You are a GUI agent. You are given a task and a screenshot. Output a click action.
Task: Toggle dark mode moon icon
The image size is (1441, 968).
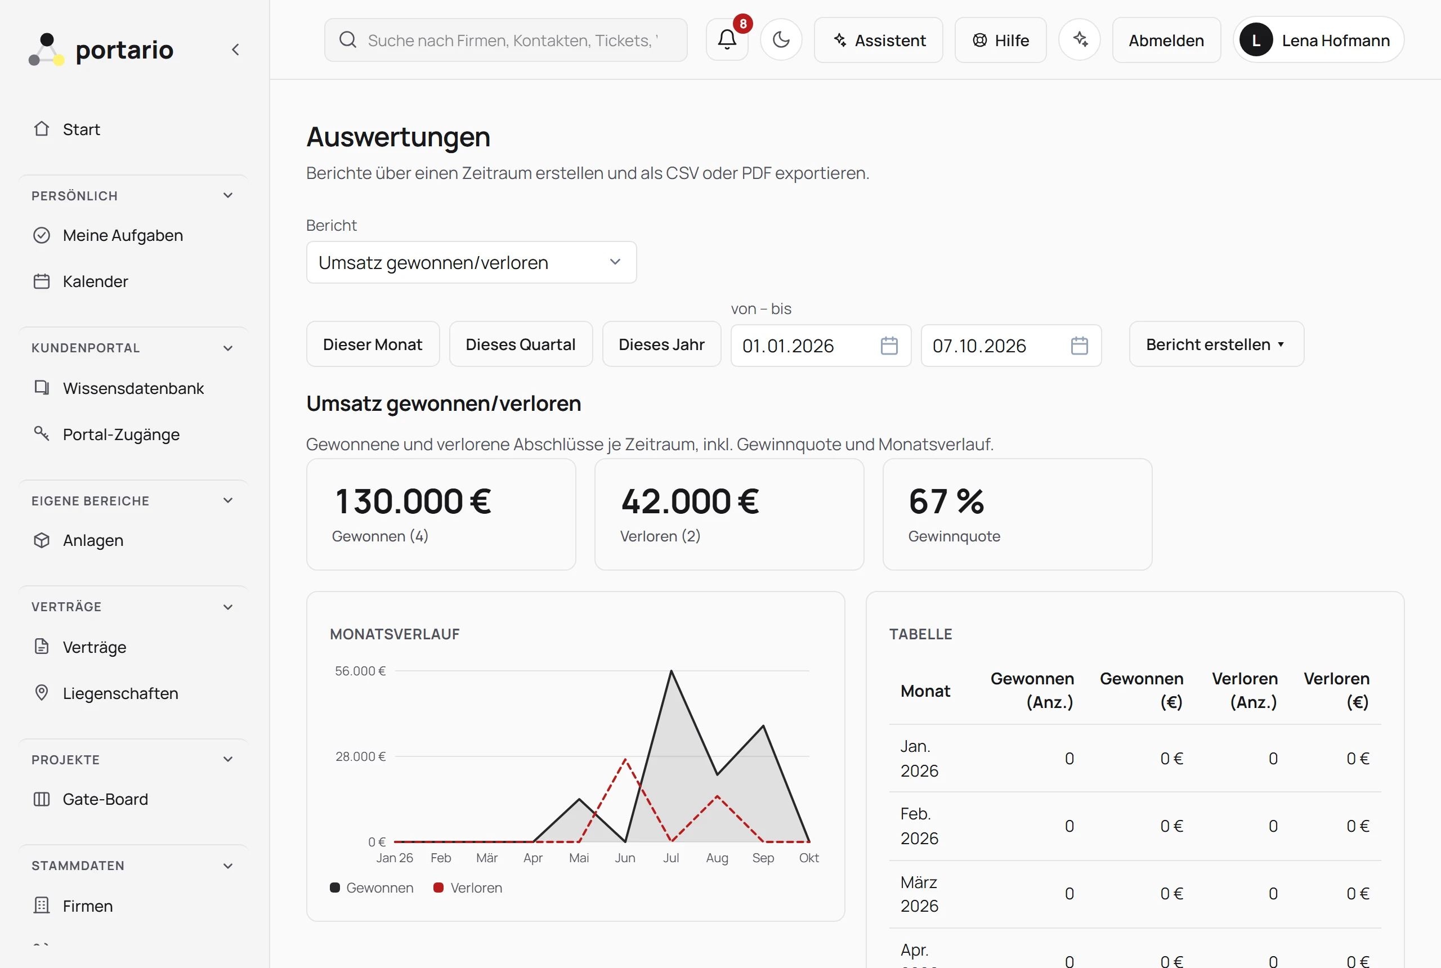click(x=781, y=40)
